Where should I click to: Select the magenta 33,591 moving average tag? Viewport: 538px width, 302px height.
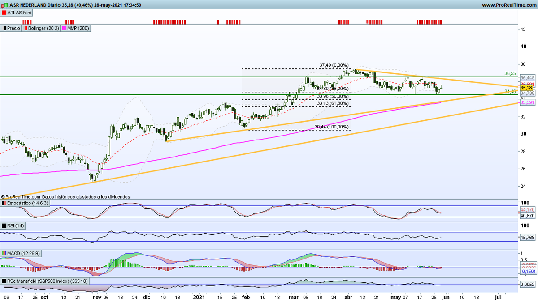[527, 103]
